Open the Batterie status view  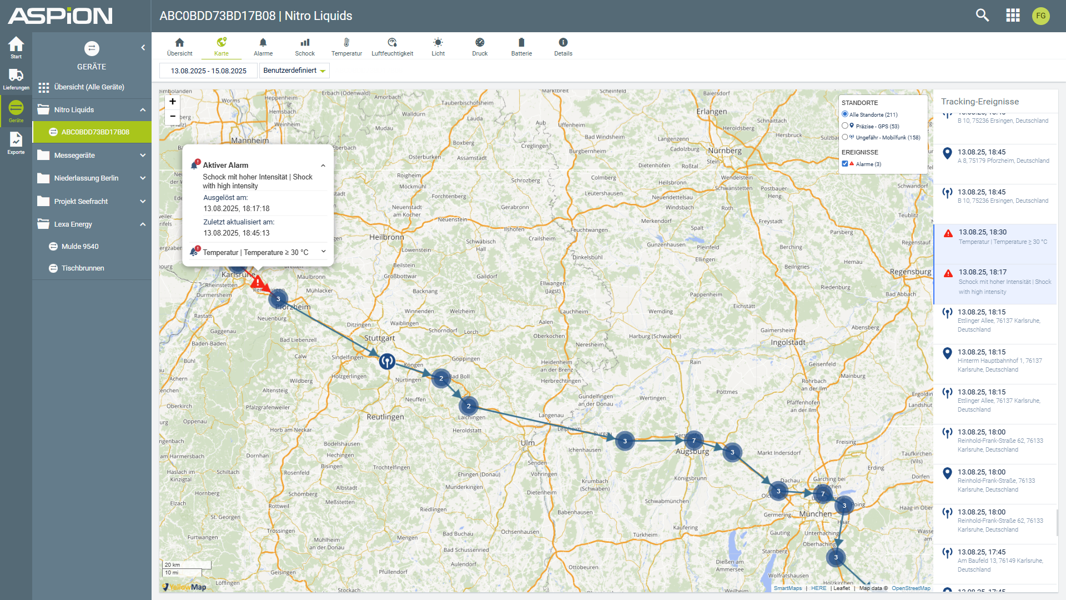pyautogui.click(x=521, y=47)
